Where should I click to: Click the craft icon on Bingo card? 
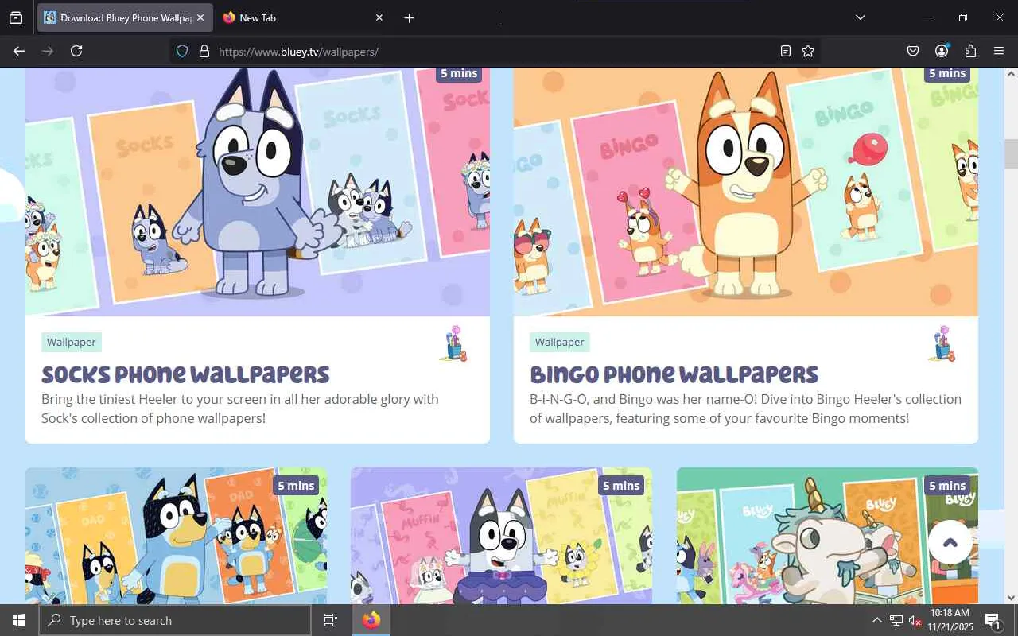click(942, 343)
